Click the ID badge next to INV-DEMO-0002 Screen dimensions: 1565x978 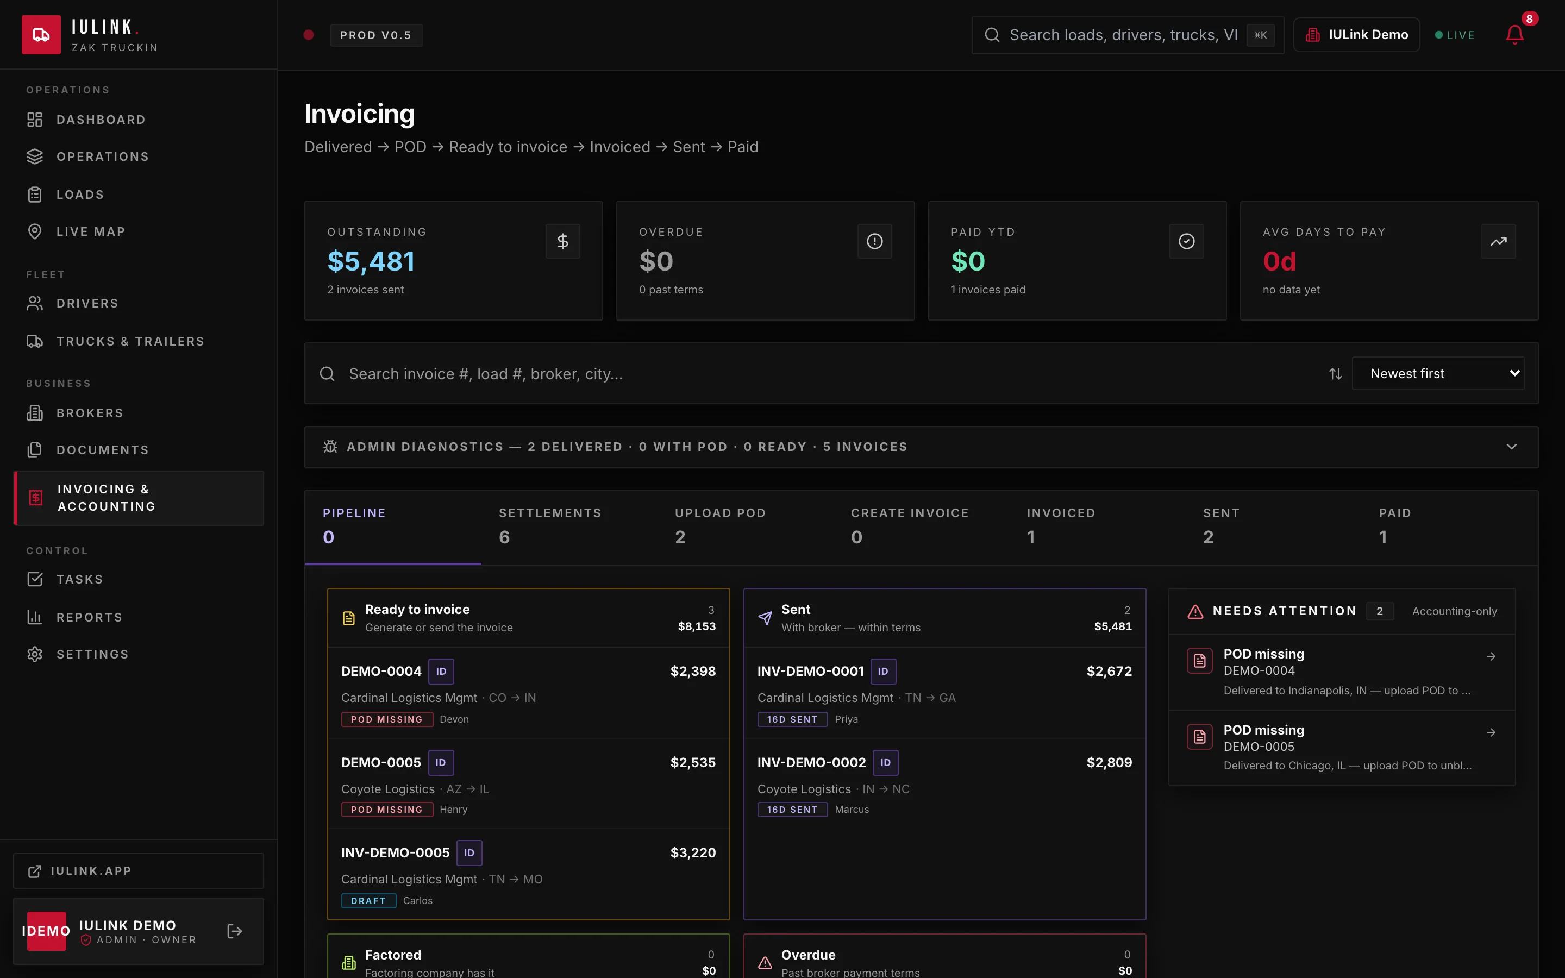[885, 763]
